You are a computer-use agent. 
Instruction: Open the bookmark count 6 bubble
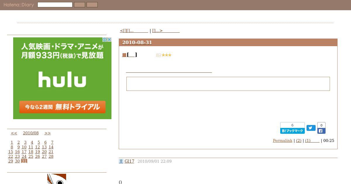292,125
